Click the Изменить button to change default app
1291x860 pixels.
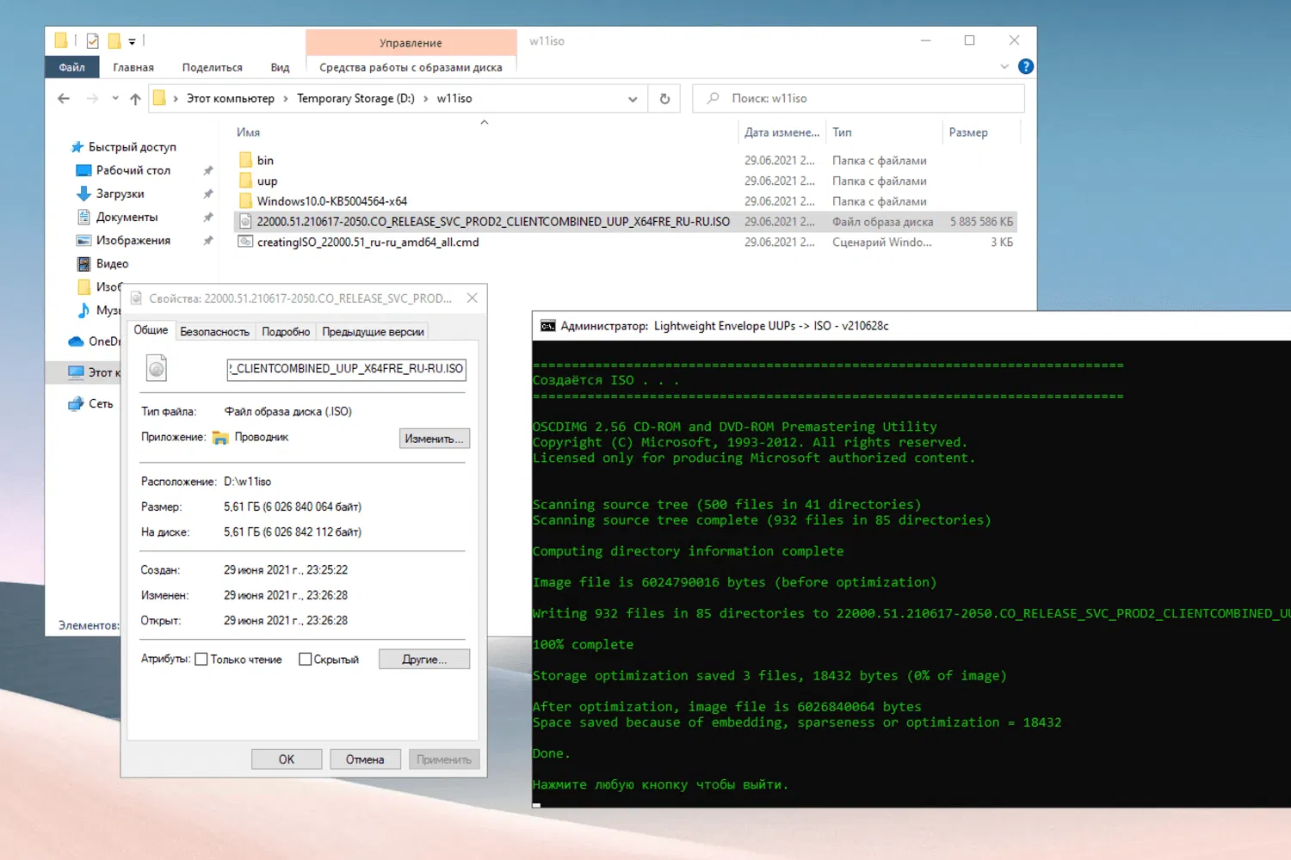[435, 438]
